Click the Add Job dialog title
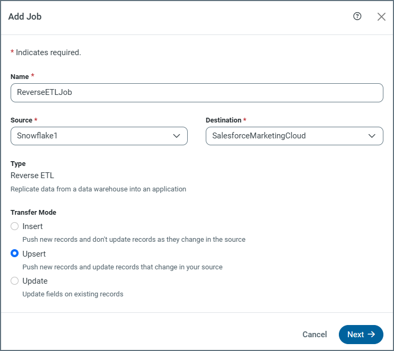 [25, 16]
